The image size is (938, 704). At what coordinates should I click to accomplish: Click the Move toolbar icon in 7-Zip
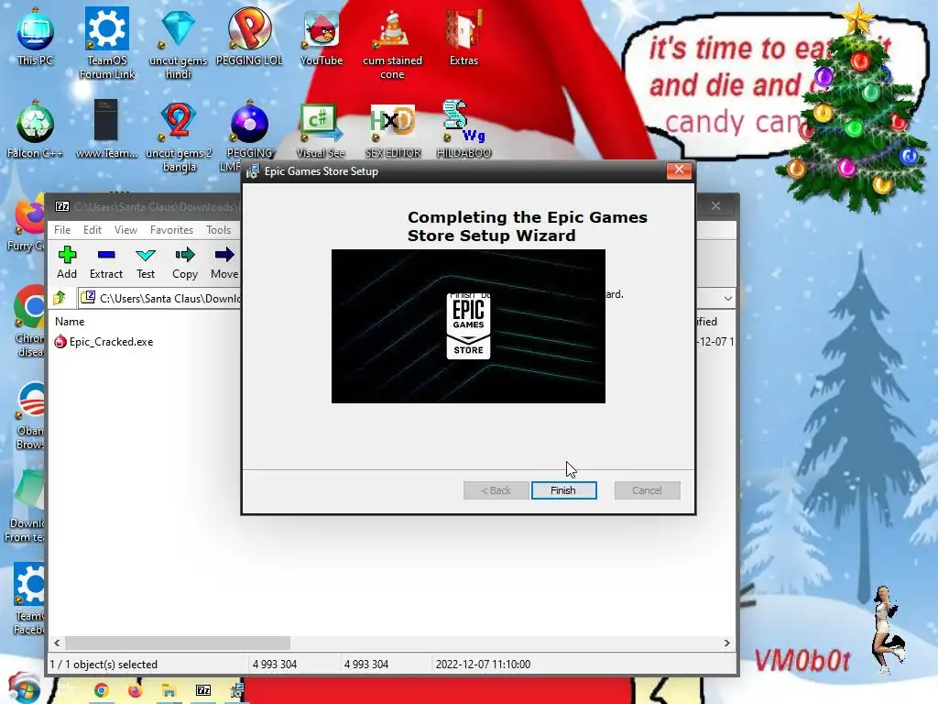coord(224,263)
